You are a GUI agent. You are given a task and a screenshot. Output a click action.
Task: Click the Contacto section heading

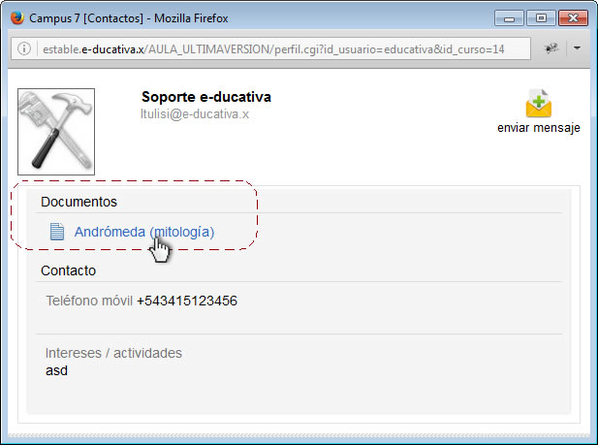[x=68, y=270]
